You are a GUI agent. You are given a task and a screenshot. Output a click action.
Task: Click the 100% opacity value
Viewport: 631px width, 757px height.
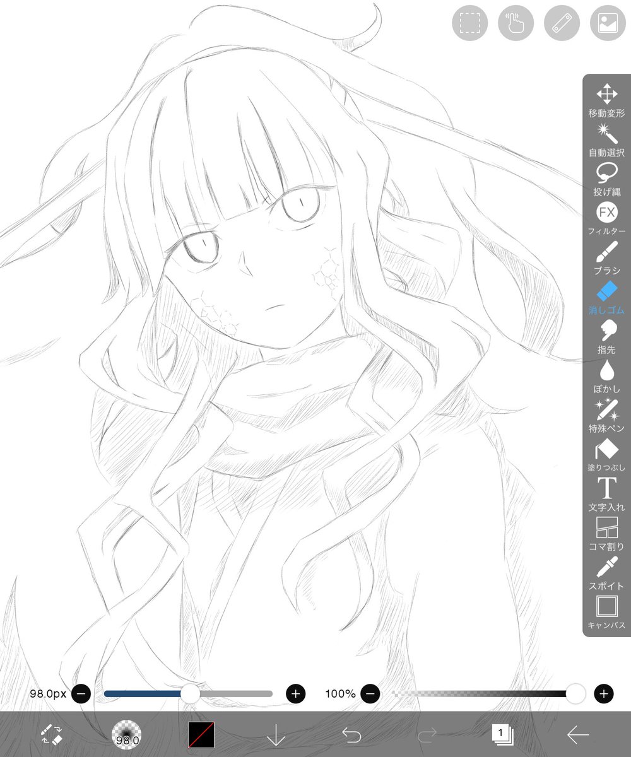pyautogui.click(x=341, y=694)
